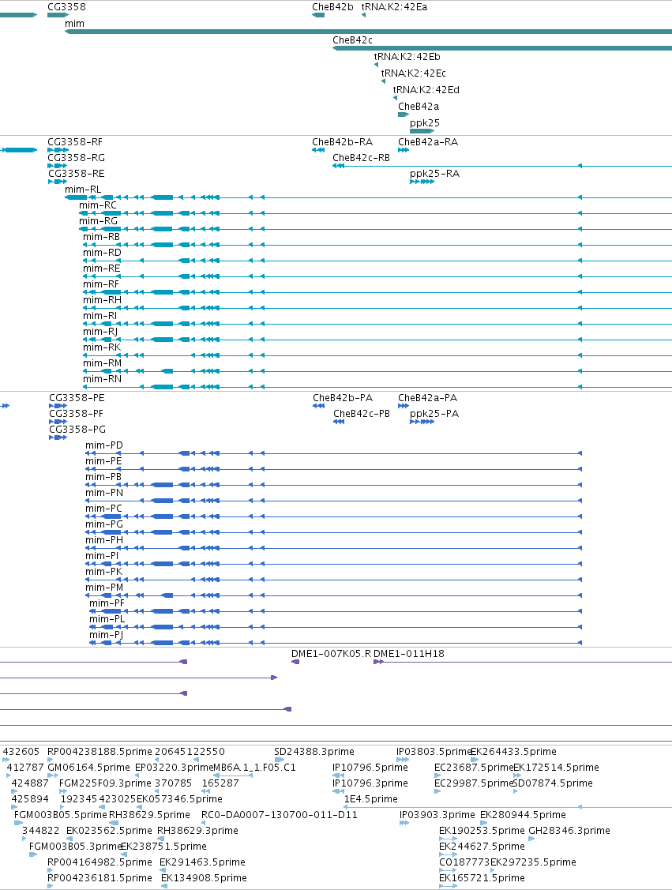Select the mim-RC transcript label
Image resolution: width=672 pixels, height=890 pixels.
98,205
